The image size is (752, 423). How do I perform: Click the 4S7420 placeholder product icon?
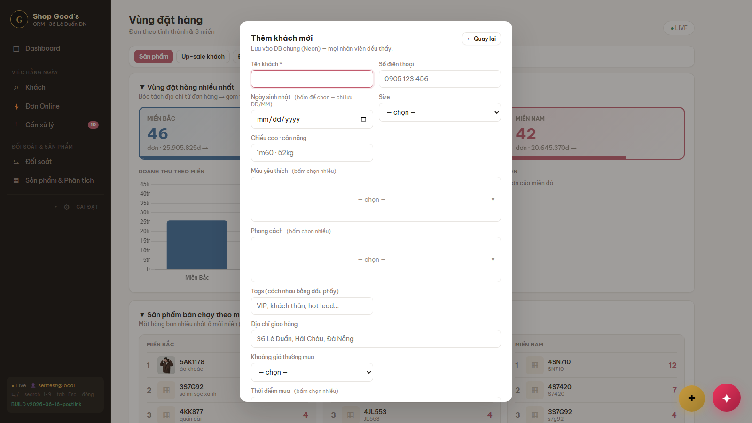535,390
